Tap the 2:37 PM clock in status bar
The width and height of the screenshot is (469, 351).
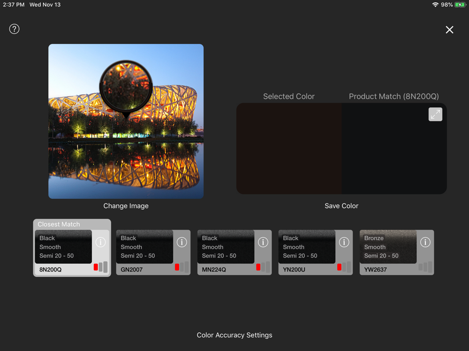[x=14, y=5]
